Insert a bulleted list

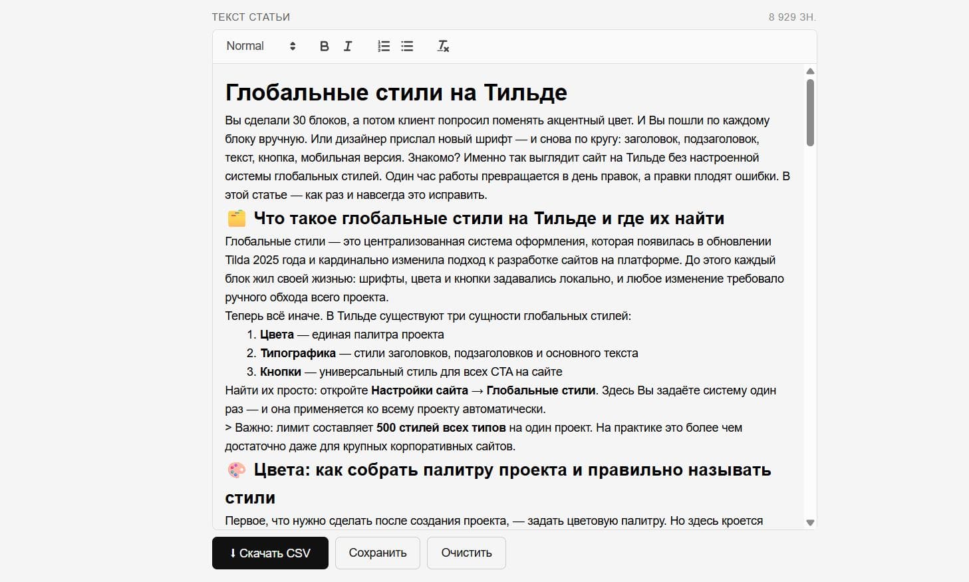click(x=407, y=46)
